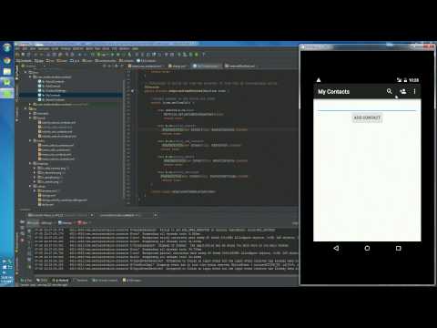Open the Windows Start menu orb
The image size is (437, 328).
click(7, 47)
